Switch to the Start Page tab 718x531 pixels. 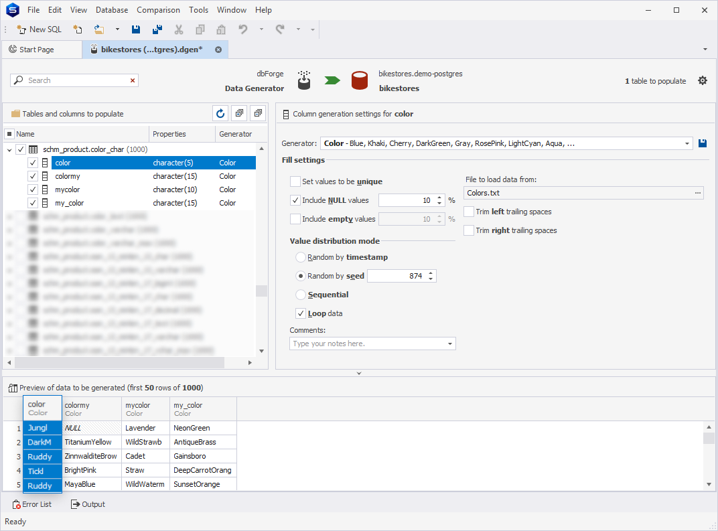(32, 50)
